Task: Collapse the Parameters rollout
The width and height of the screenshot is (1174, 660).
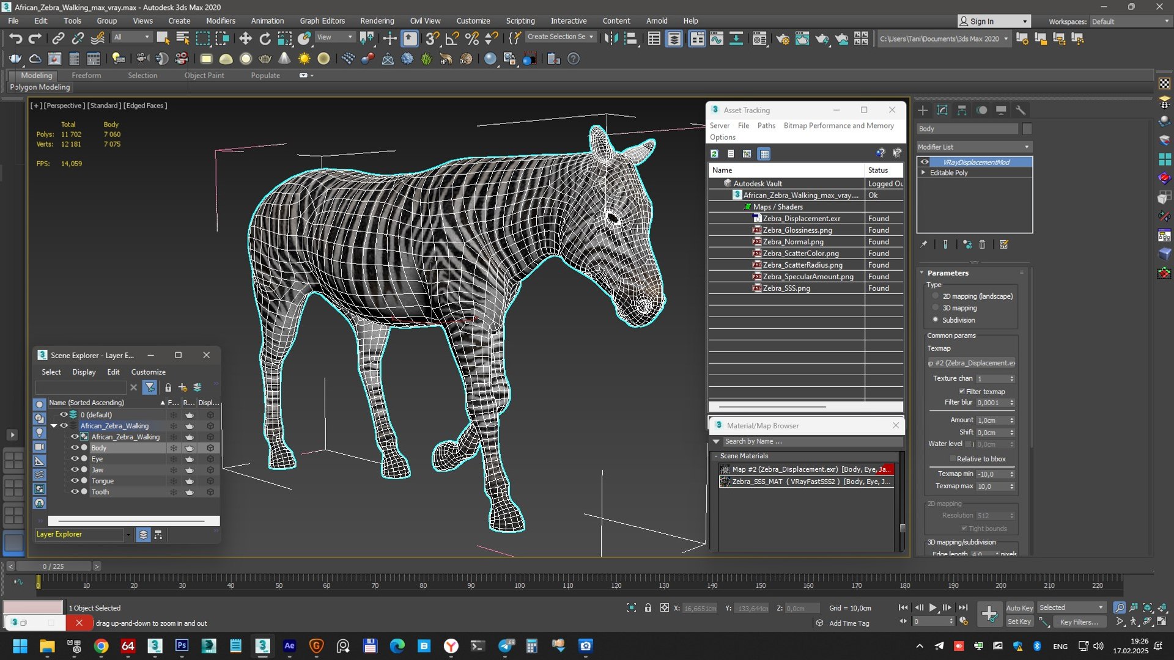Action: (922, 273)
